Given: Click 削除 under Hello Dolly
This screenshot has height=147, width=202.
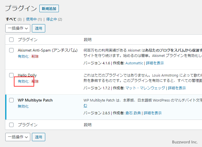Looking at the screenshot, I should [x=35, y=82].
